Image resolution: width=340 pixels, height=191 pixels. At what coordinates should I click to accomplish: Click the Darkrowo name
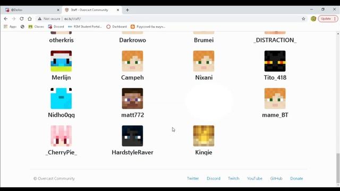click(132, 40)
